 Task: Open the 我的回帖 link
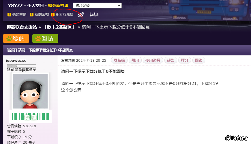click(x=42, y=14)
